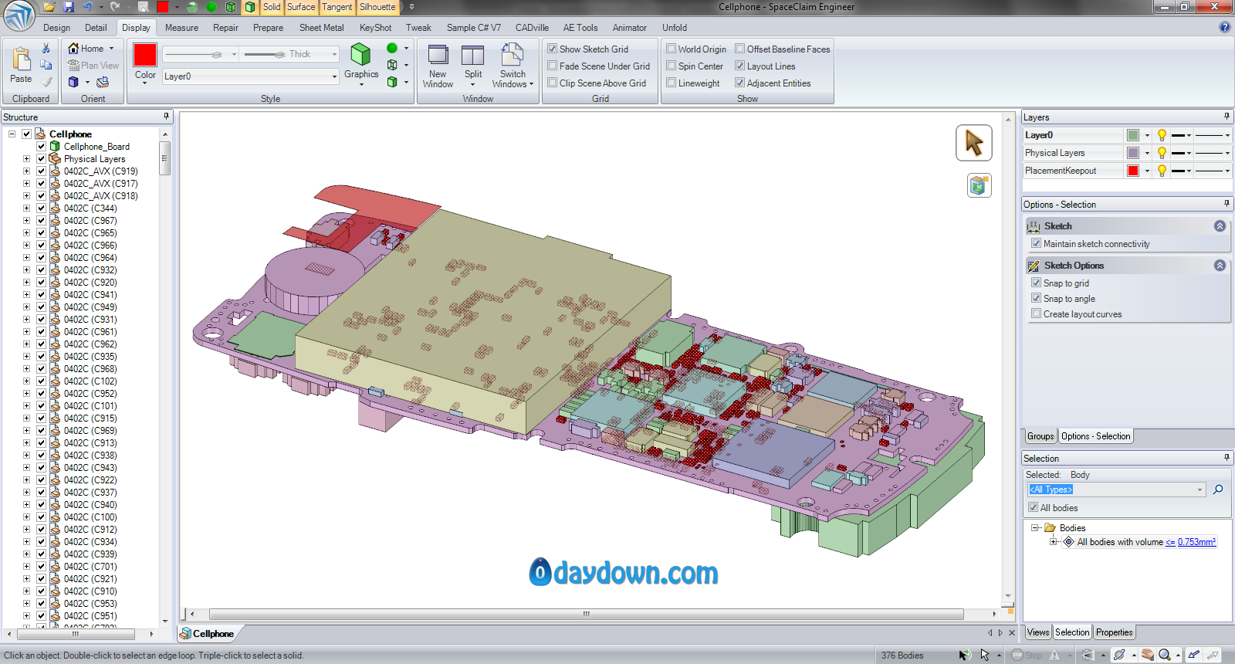The image size is (1235, 664).
Task: Open Switch Windows
Action: [513, 66]
